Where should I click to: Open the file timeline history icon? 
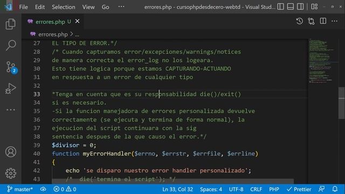click(x=300, y=22)
